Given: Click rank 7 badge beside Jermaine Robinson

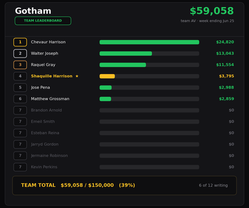Looking at the screenshot, I should (x=20, y=156).
